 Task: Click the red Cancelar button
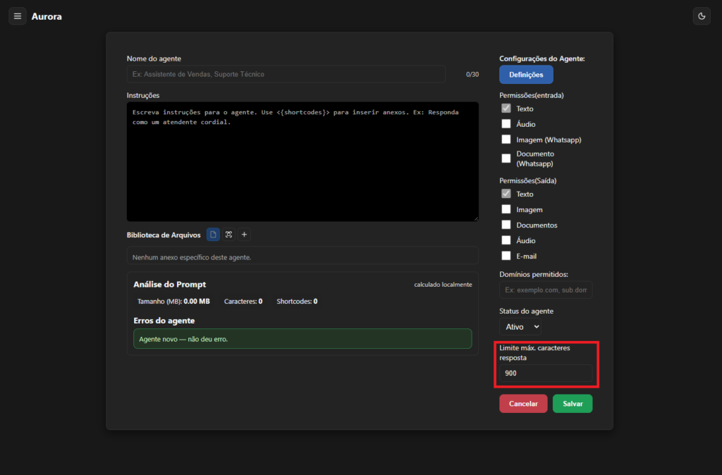pyautogui.click(x=523, y=404)
